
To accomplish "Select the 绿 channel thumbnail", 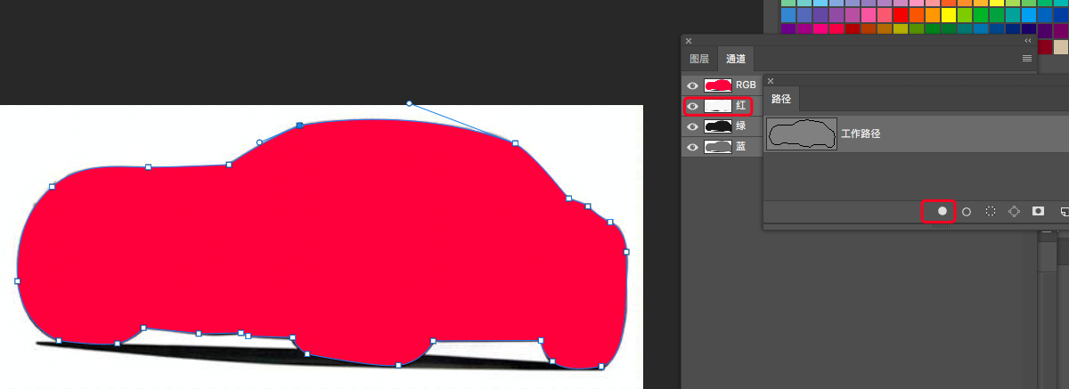I will click(718, 126).
